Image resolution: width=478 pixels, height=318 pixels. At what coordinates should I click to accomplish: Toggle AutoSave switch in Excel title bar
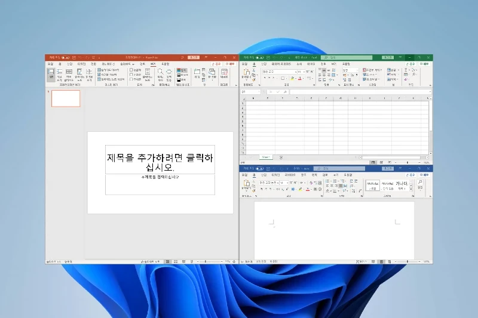(259, 58)
